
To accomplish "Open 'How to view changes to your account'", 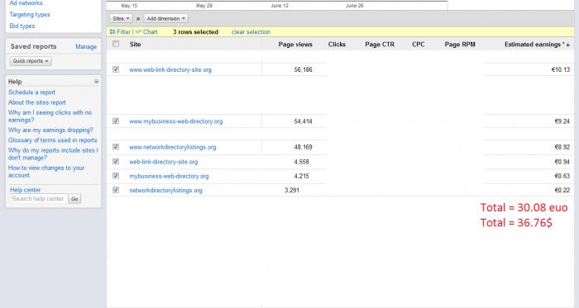I will tap(46, 171).
